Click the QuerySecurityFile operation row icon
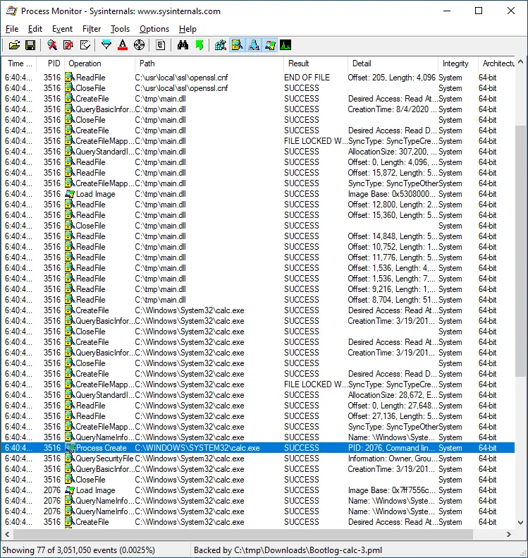 tap(70, 459)
